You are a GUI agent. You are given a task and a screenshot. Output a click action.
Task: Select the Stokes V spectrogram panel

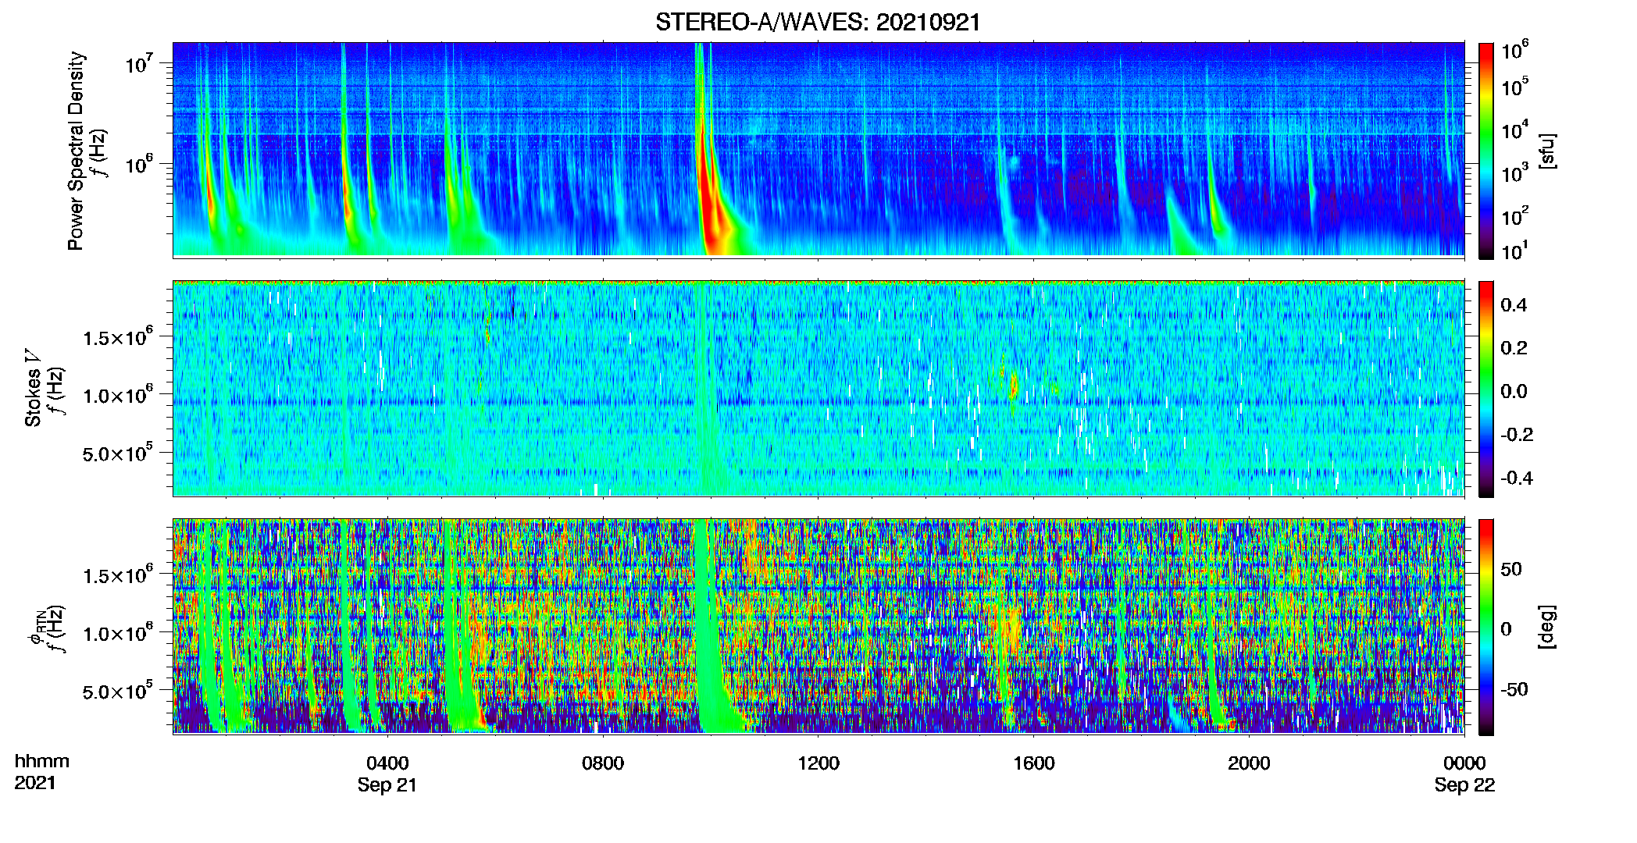[x=818, y=389]
